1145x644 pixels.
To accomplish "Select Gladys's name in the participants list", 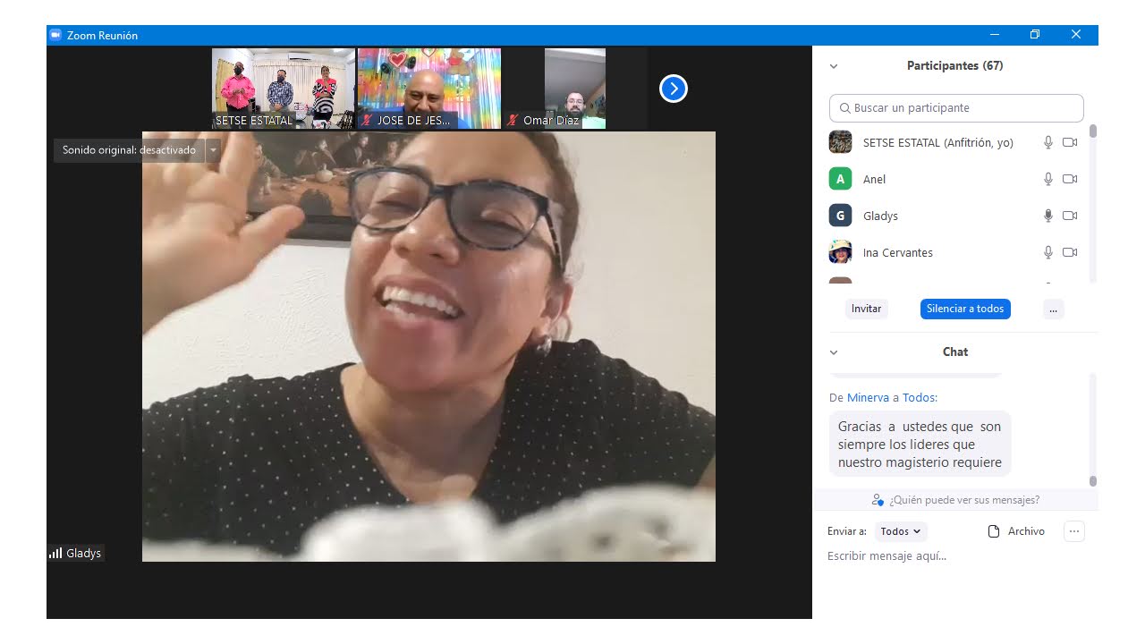I will point(880,216).
